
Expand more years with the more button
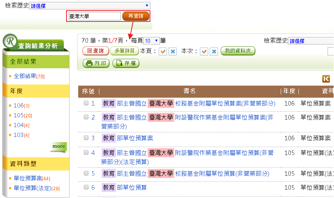click(x=59, y=147)
